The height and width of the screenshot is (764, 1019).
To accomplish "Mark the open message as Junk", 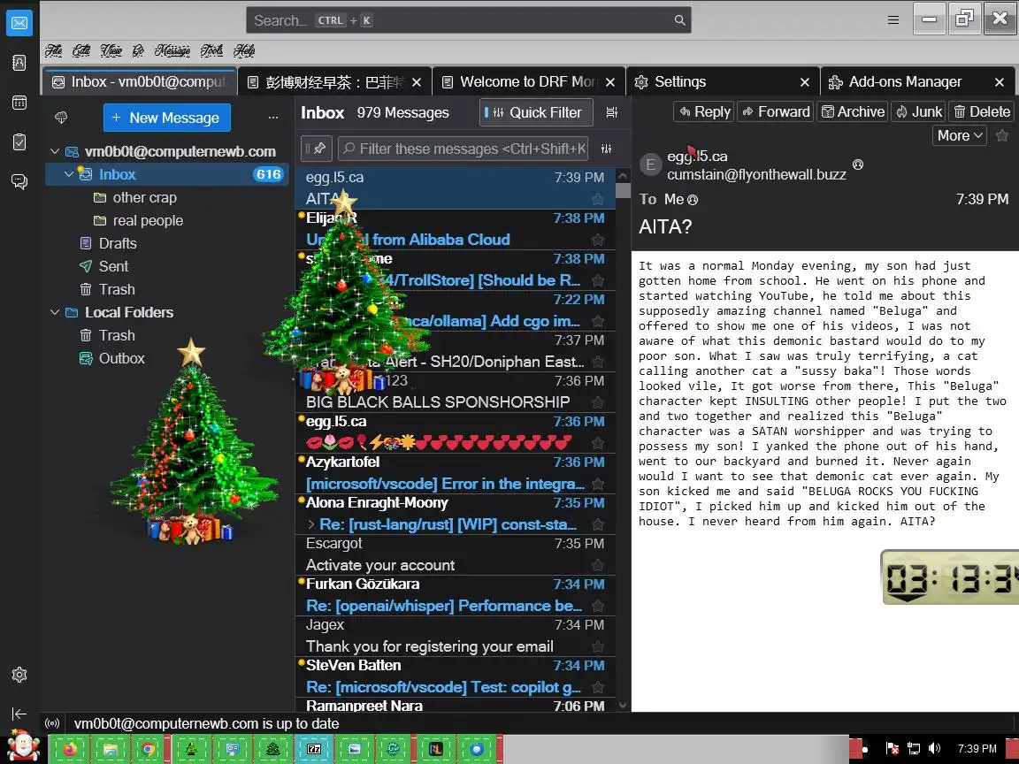I will coord(919,111).
